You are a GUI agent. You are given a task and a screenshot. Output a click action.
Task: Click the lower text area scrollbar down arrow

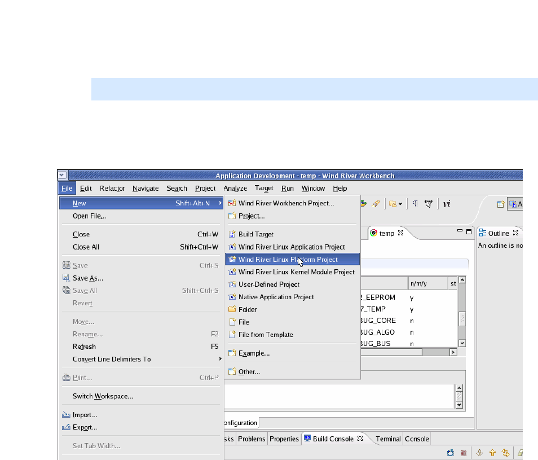tap(459, 405)
